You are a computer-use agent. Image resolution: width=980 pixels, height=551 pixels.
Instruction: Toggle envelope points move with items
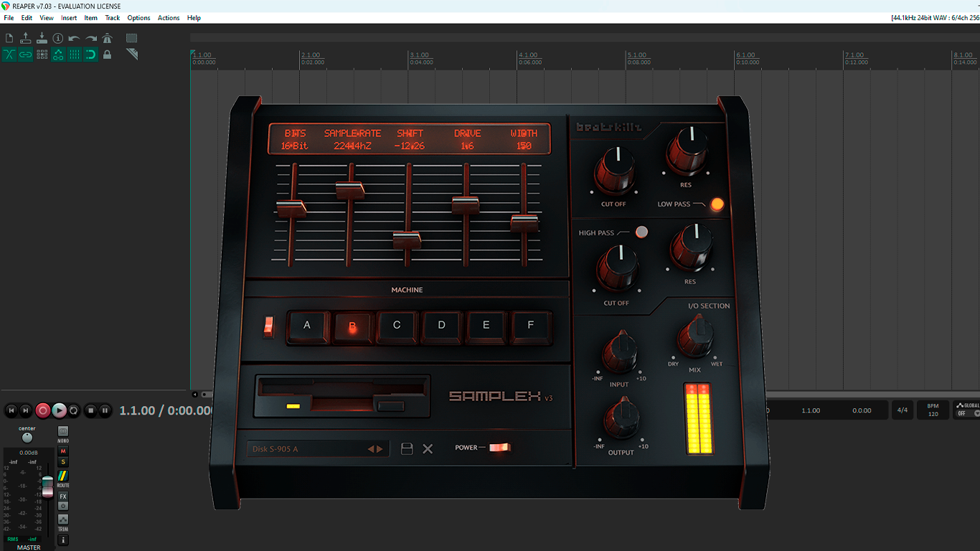[x=58, y=55]
